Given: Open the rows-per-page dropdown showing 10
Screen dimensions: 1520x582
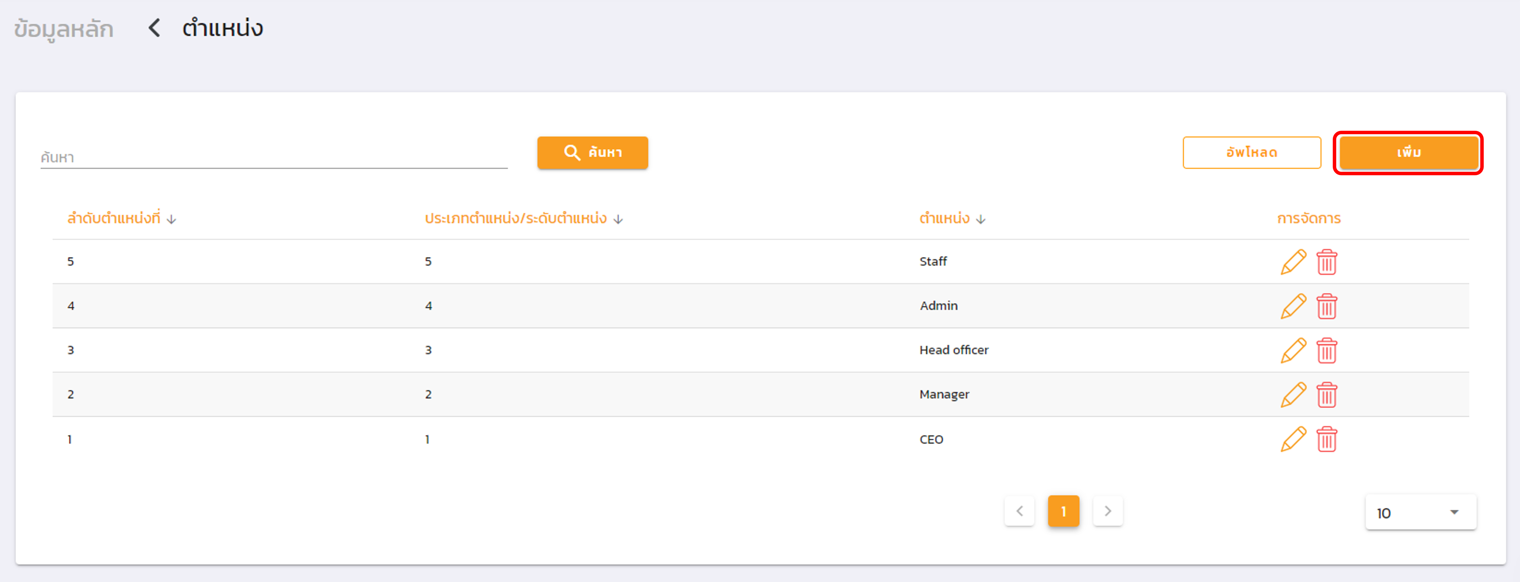Looking at the screenshot, I should (x=1420, y=513).
